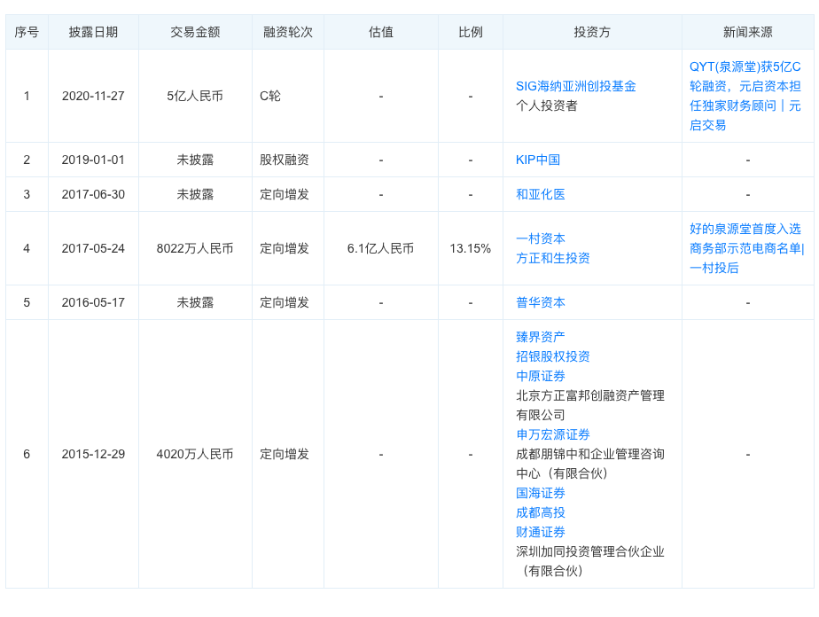Open the 招银股权投资 investor link

[x=552, y=356]
